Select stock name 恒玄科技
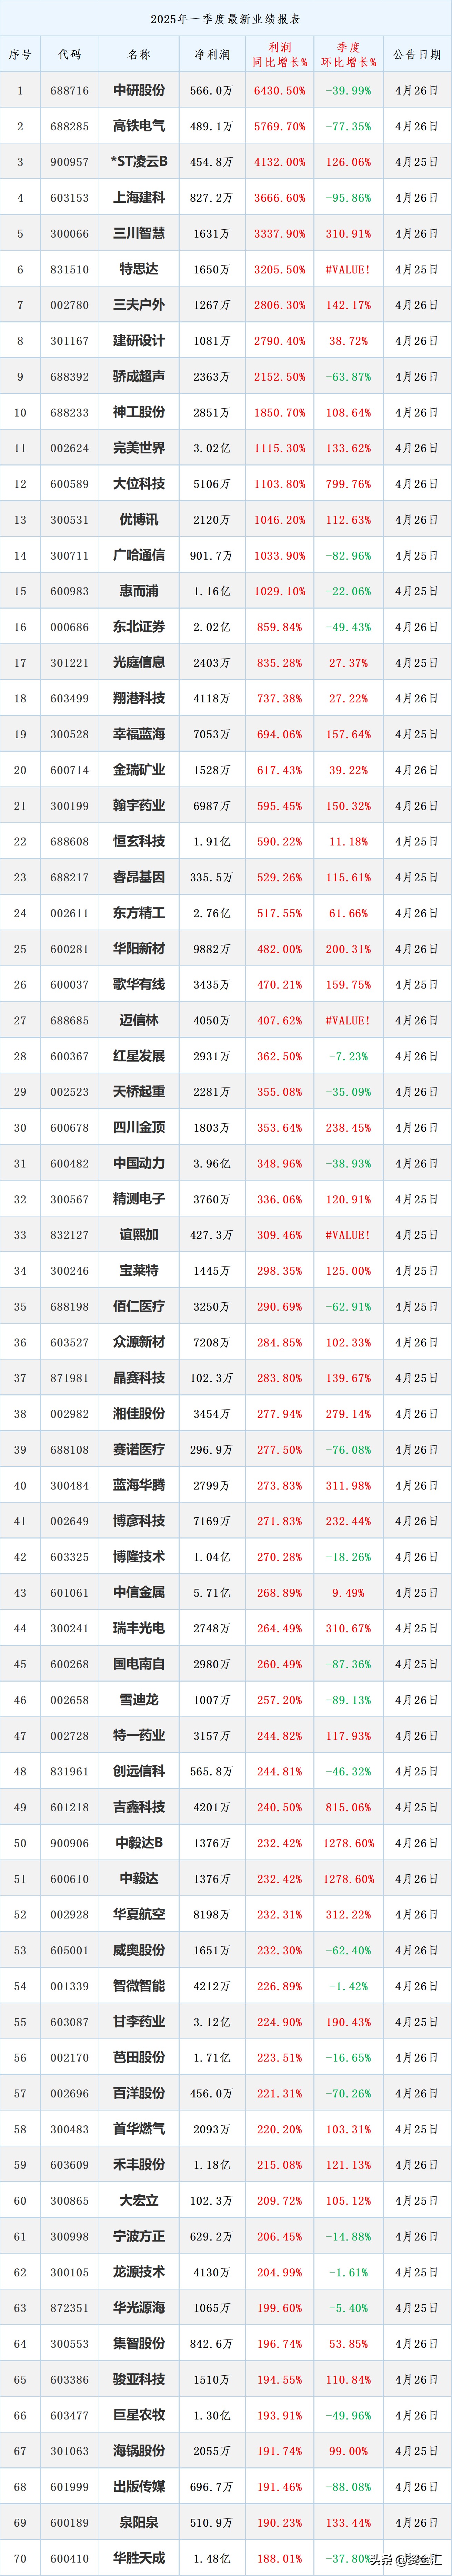Image resolution: width=452 pixels, height=2576 pixels. (139, 841)
